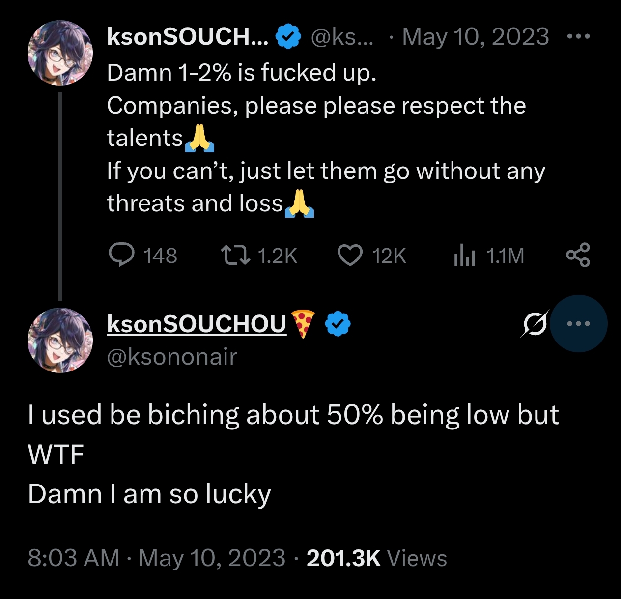Open view analytics showing 1.1M
This screenshot has height=599, width=621.
coord(464,256)
